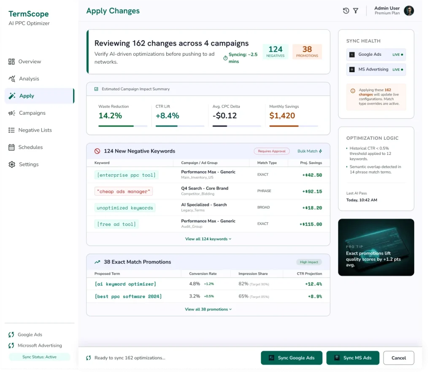The image size is (432, 376).
Task: Click the Estimated Campaign Impact Summary icon
Action: click(96, 89)
